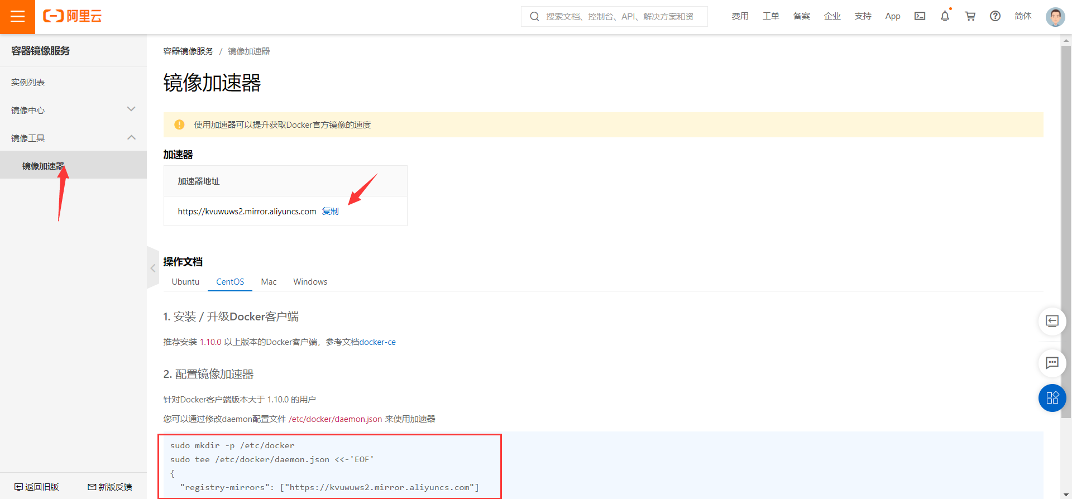This screenshot has width=1072, height=499.
Task: Collapse the left sidebar with arrow handle
Action: (152, 268)
